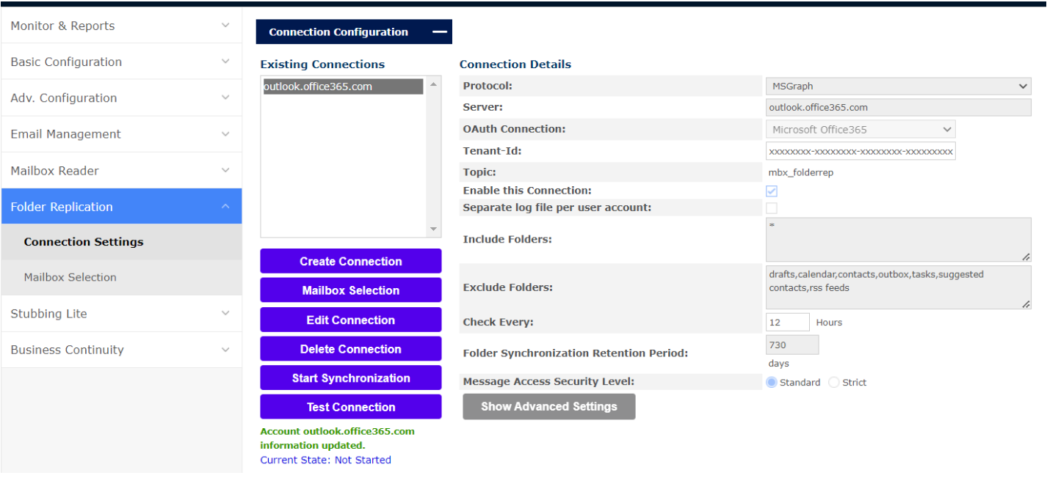Select outlook.office365.com in Existing Connections
The image size is (1047, 478).
(x=343, y=87)
